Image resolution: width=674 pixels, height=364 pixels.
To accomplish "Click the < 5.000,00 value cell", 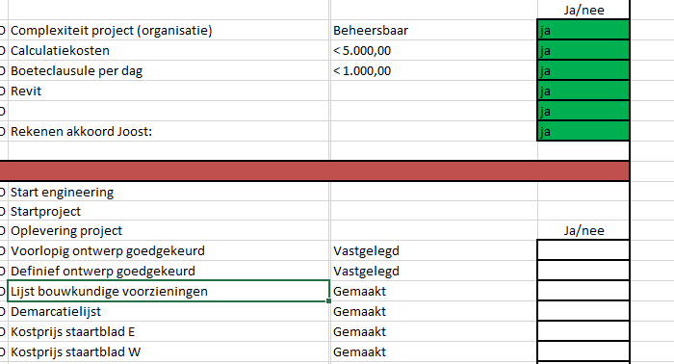I will point(433,50).
